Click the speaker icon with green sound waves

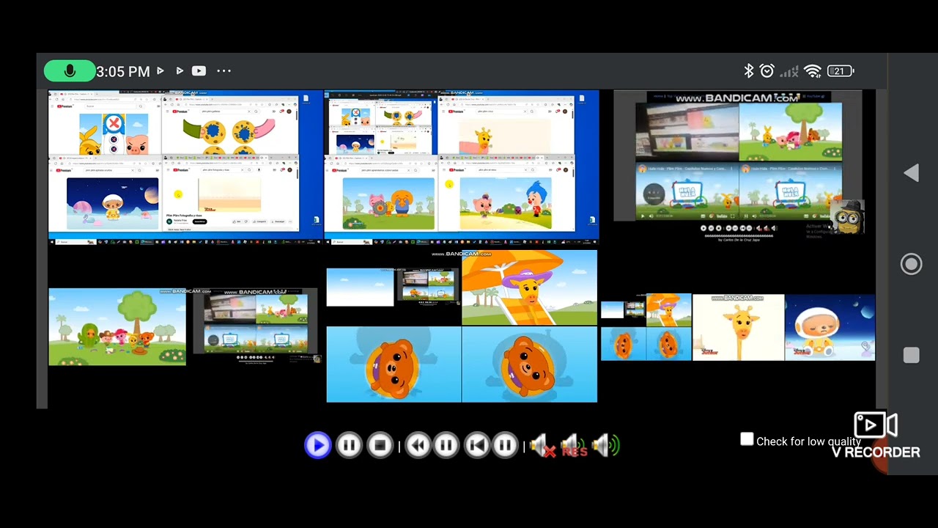click(x=605, y=446)
